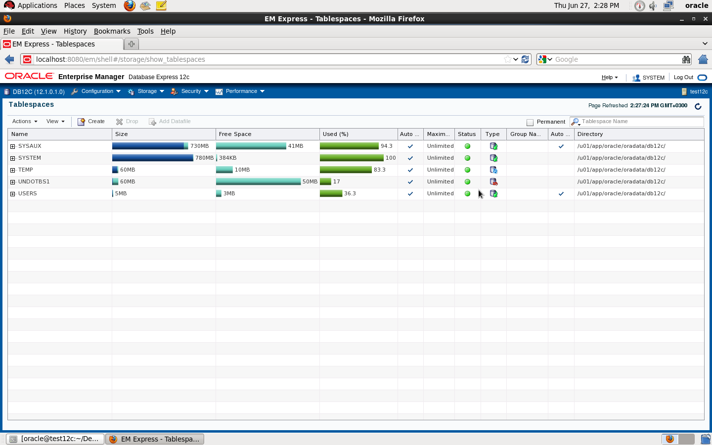Open the Help link menu
This screenshot has width=712, height=445.
coord(609,78)
